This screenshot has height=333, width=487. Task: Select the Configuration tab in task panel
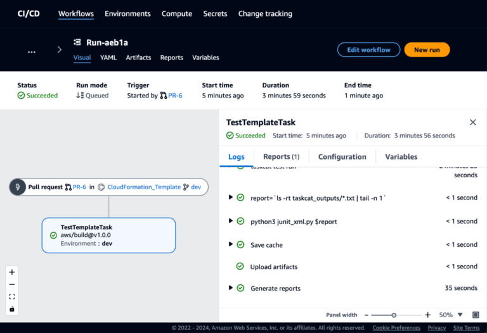342,157
